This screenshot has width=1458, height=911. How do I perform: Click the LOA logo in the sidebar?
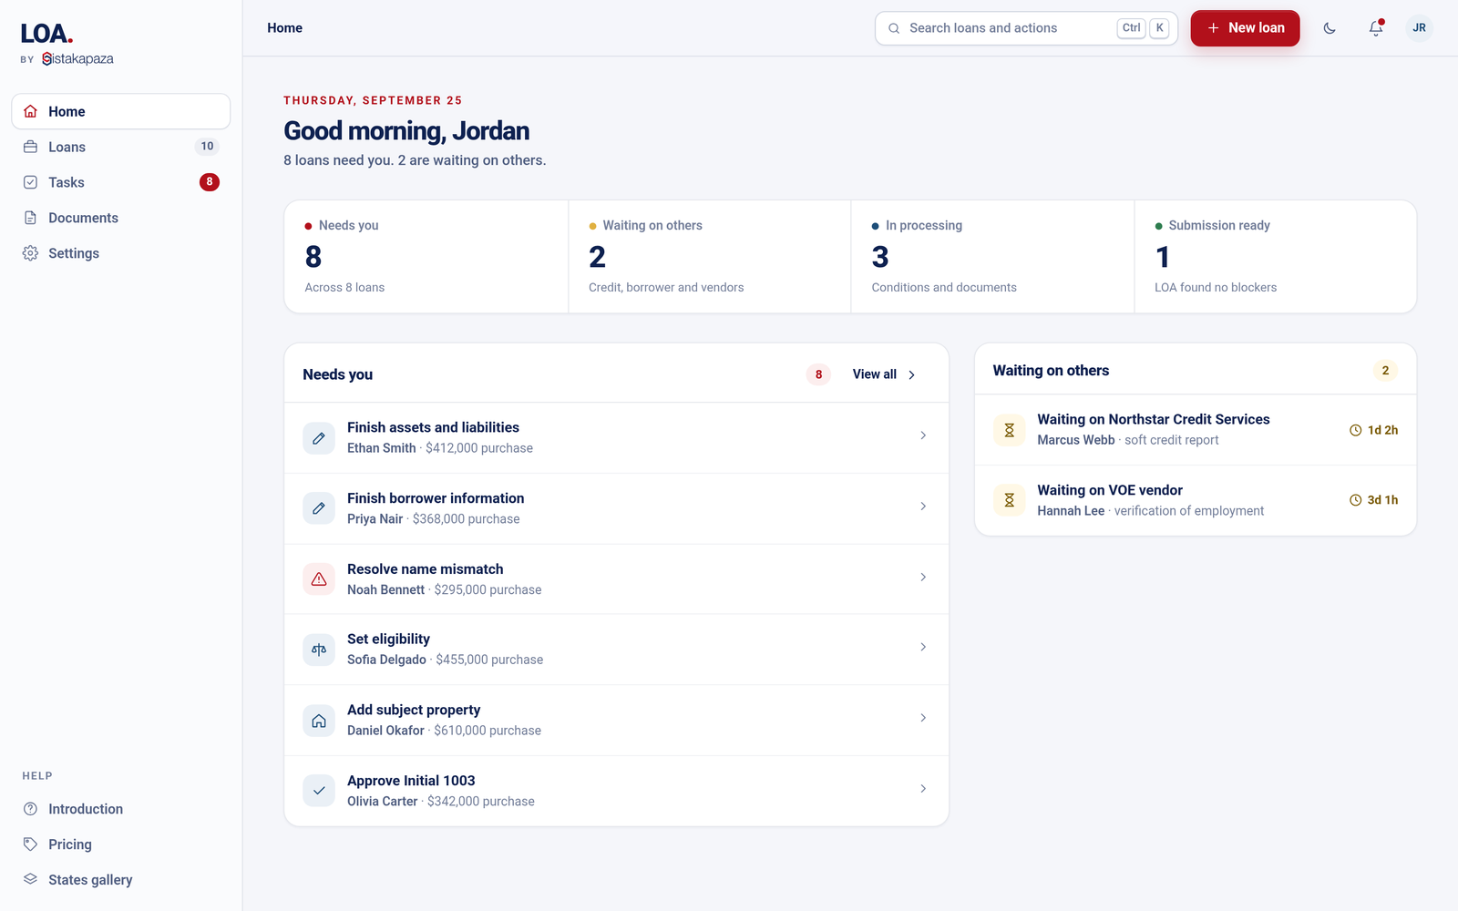point(46,34)
